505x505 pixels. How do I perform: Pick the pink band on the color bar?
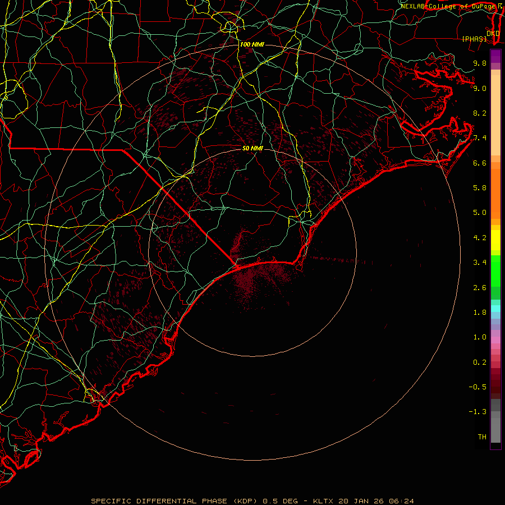click(x=495, y=341)
